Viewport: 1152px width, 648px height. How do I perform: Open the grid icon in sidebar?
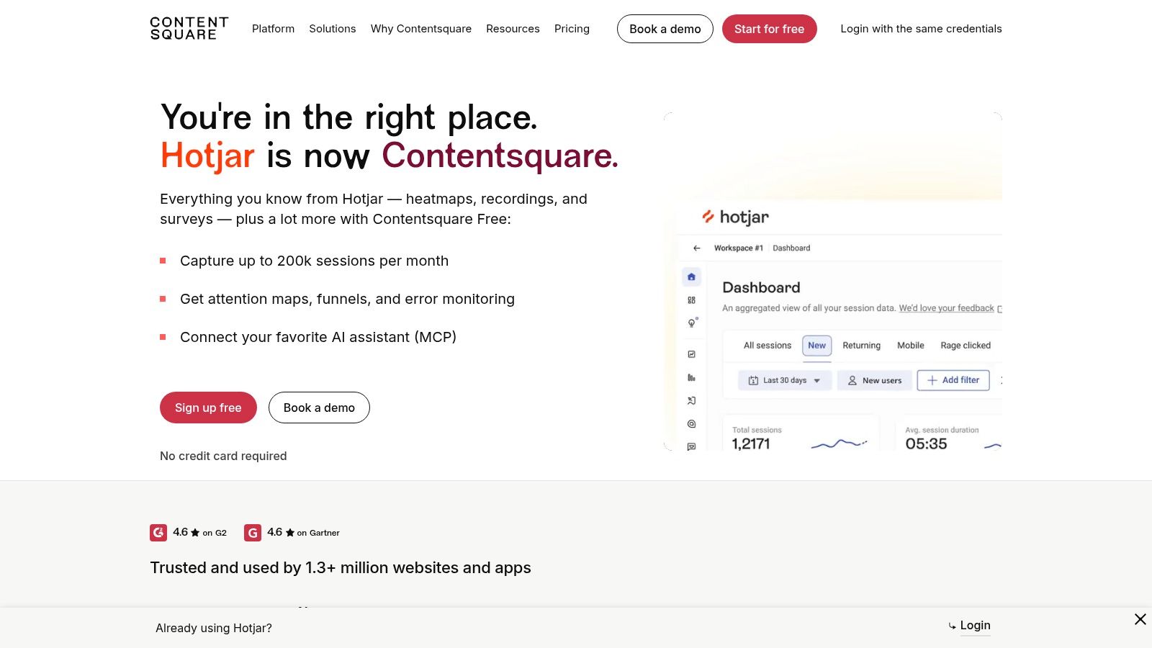(x=691, y=300)
